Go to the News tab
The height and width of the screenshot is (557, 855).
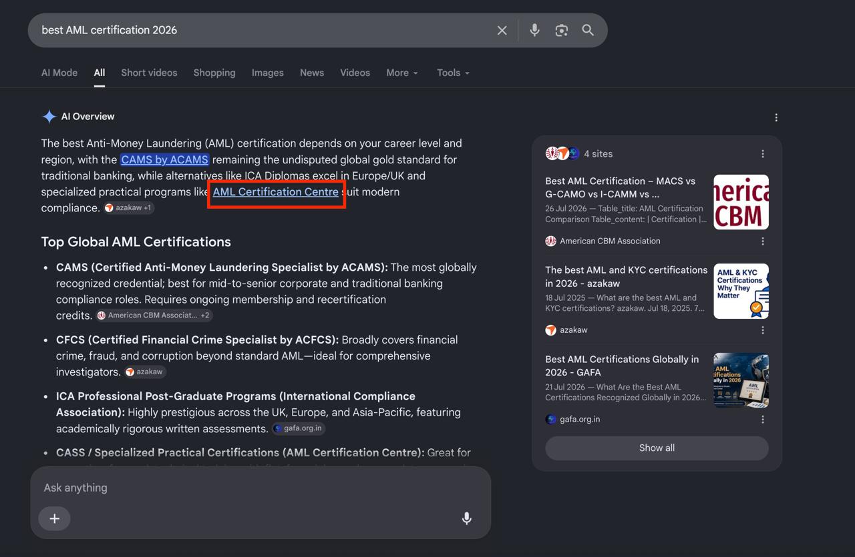pyautogui.click(x=312, y=73)
